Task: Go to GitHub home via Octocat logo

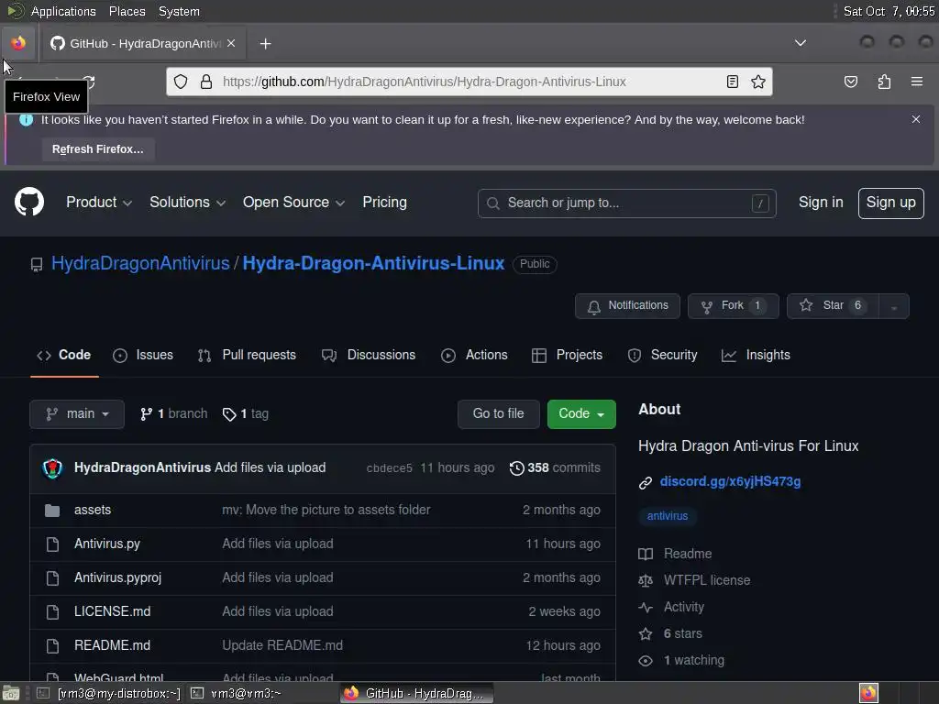Action: click(29, 202)
